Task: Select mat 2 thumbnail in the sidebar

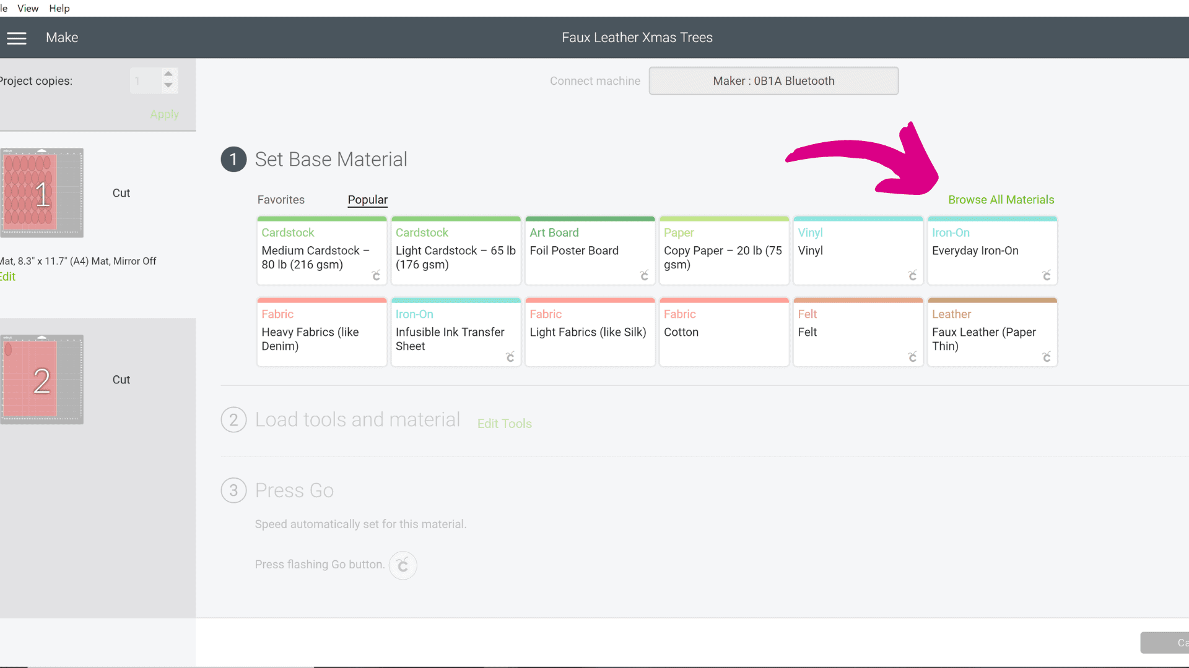Action: click(41, 379)
